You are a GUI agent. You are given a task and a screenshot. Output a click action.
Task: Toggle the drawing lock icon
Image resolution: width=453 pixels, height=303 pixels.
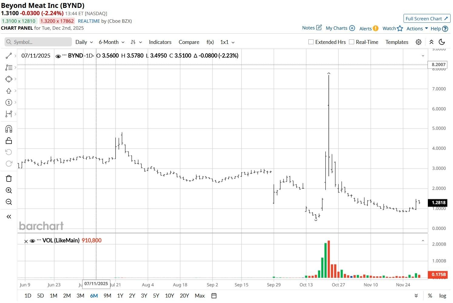click(x=9, y=141)
